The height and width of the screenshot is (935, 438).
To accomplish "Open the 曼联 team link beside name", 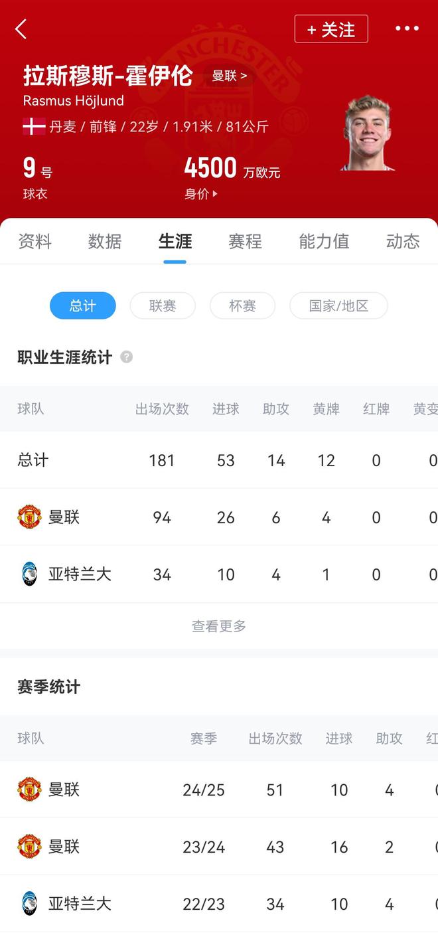I will [x=229, y=76].
